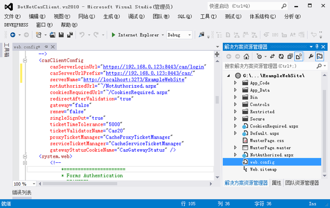Follow the casServerUrlPrefix https link

tap(149, 73)
